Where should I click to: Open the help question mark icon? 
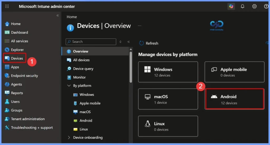click(266, 6)
